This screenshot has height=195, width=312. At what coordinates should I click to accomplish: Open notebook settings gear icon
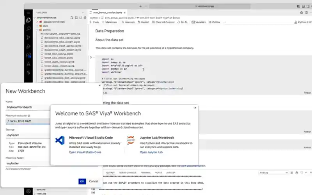pyautogui.click(x=301, y=12)
